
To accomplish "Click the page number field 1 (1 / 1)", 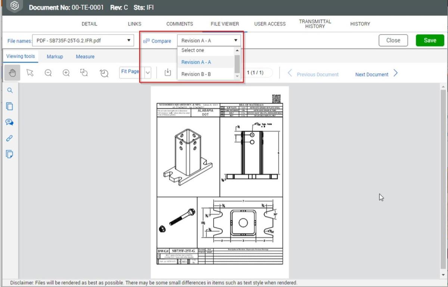I will click(x=257, y=72).
